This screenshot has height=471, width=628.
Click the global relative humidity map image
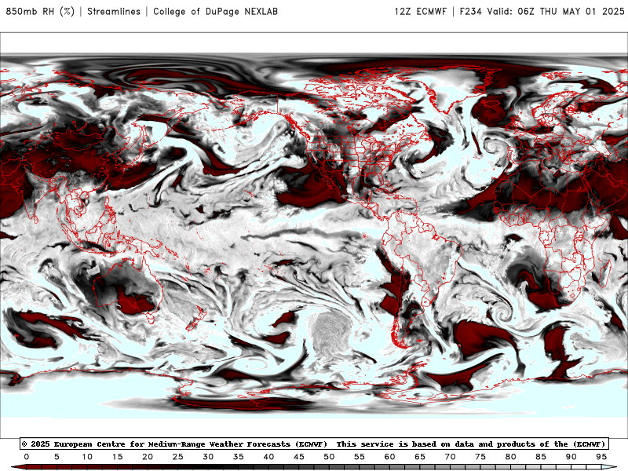(314, 236)
